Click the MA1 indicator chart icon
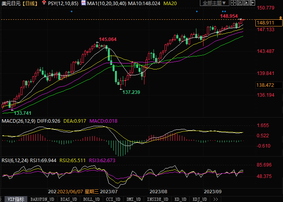283x202 pixels. click(x=83, y=3)
